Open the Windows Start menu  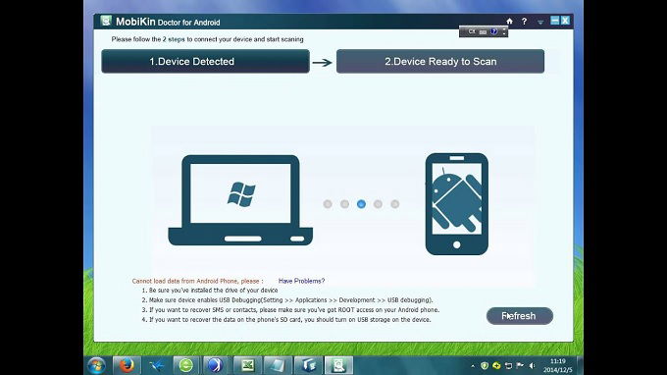tap(96, 365)
